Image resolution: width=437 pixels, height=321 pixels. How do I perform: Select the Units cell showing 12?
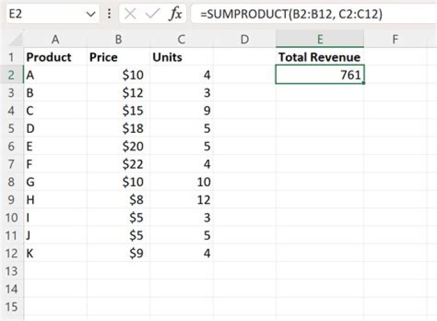click(181, 200)
